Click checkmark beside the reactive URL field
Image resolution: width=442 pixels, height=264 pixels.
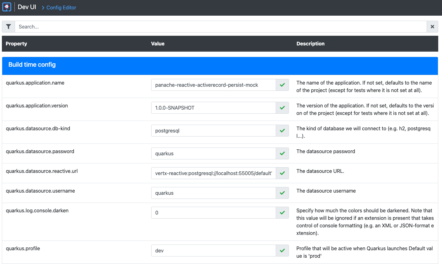click(282, 173)
